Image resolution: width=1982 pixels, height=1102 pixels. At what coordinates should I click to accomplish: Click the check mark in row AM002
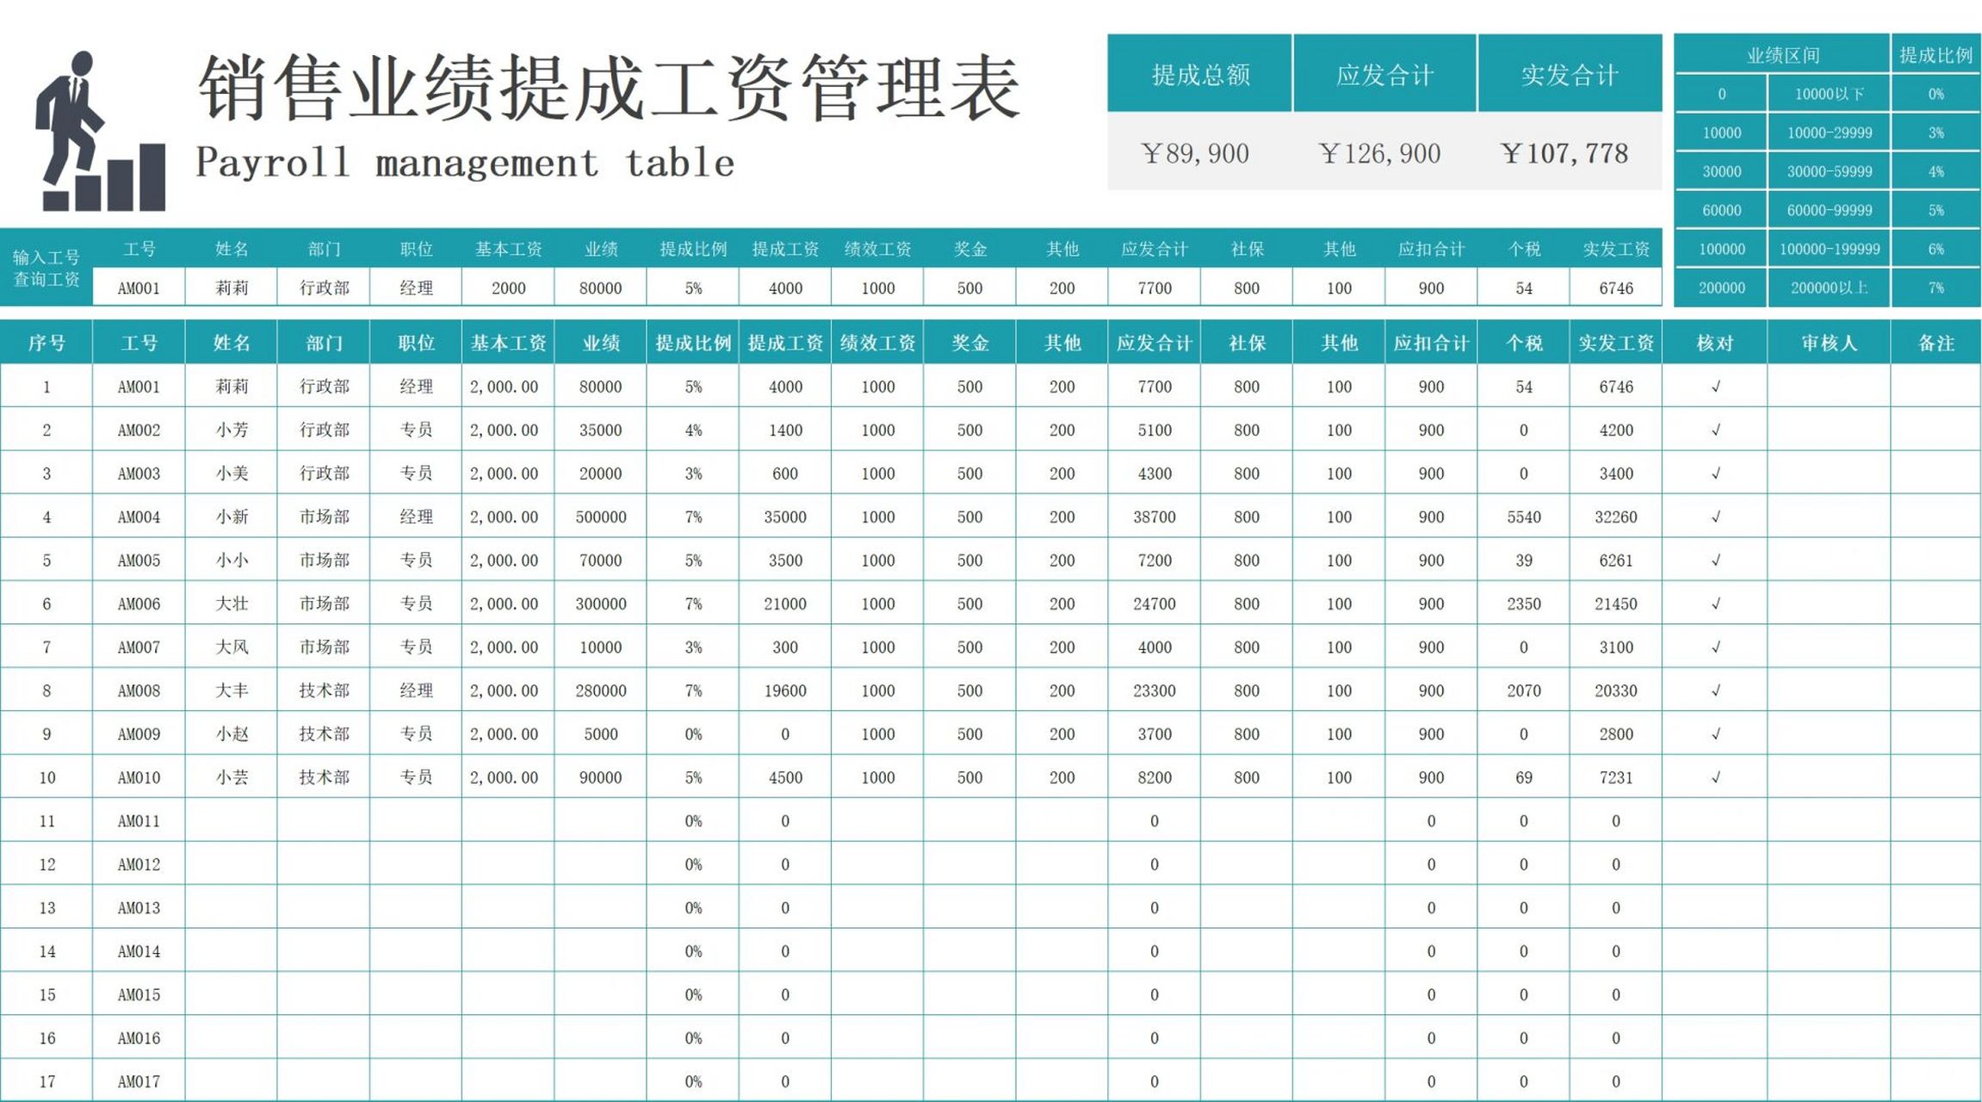1715,430
